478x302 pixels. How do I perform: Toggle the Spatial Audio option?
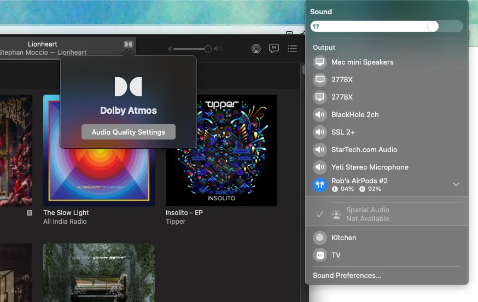[x=387, y=214]
